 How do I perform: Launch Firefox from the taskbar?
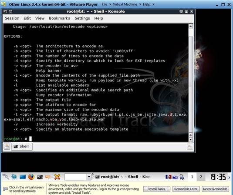click(31, 177)
